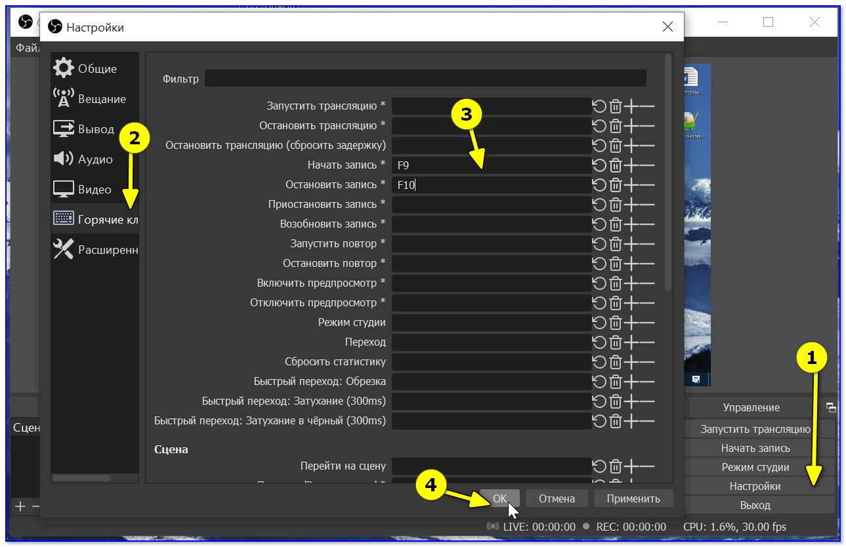Delete the Переход hotkey binding
This screenshot has width=846, height=547.
click(616, 342)
